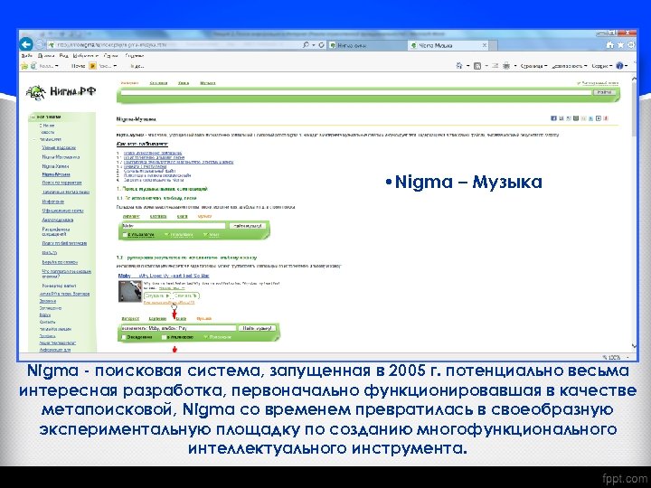Image resolution: width=651 pixels, height=488 pixels.
Task: Open the second dropdown under the Moby field
Action: tap(212, 235)
